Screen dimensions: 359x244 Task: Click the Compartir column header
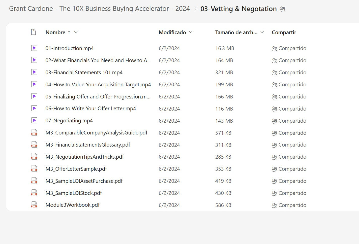(284, 32)
